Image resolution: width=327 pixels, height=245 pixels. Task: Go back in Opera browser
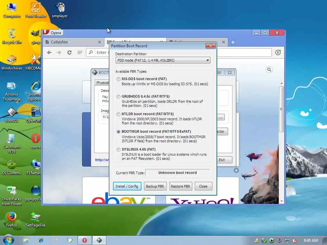coord(49,53)
